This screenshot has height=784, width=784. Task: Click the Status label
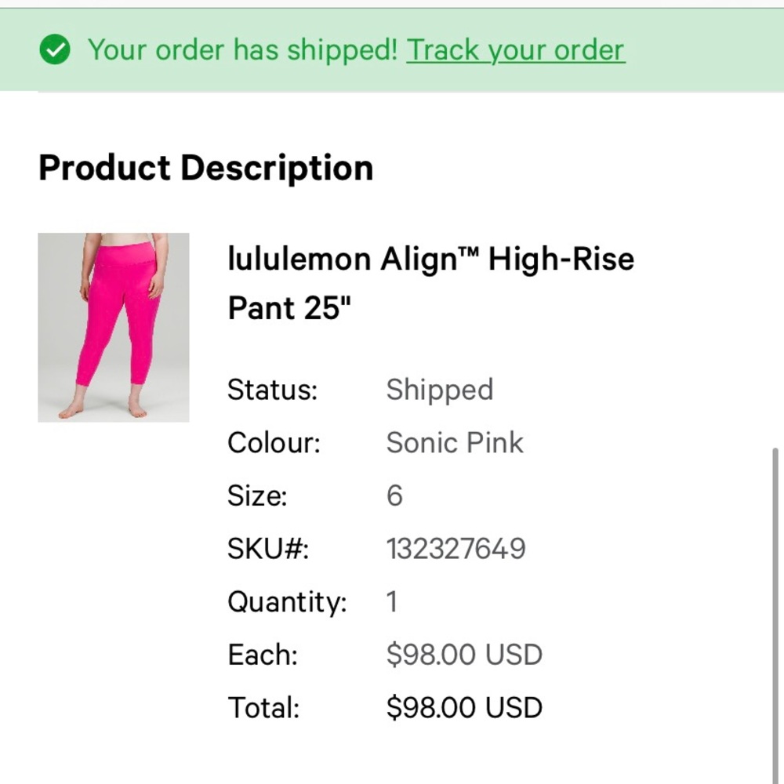click(272, 390)
